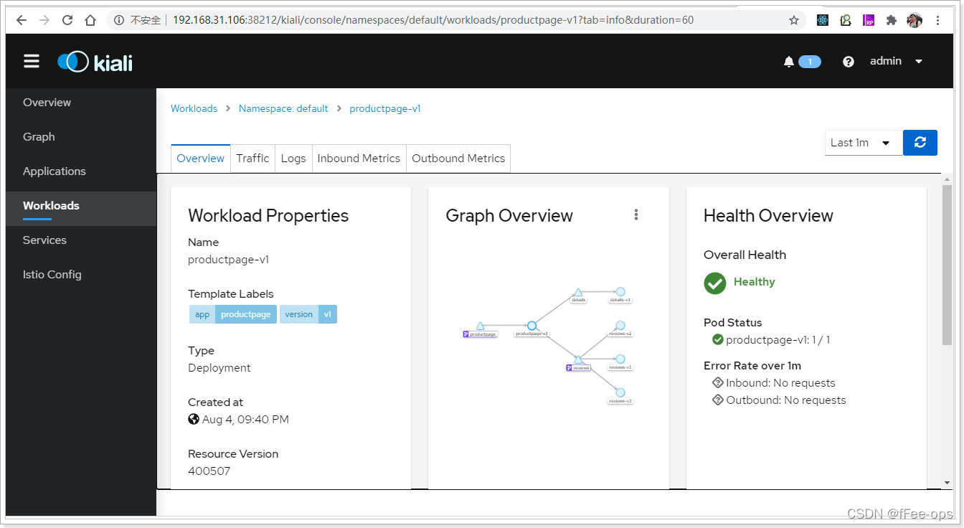Switch to the Inbound Metrics tab
Viewport: 964px width, 528px height.
pyautogui.click(x=359, y=159)
